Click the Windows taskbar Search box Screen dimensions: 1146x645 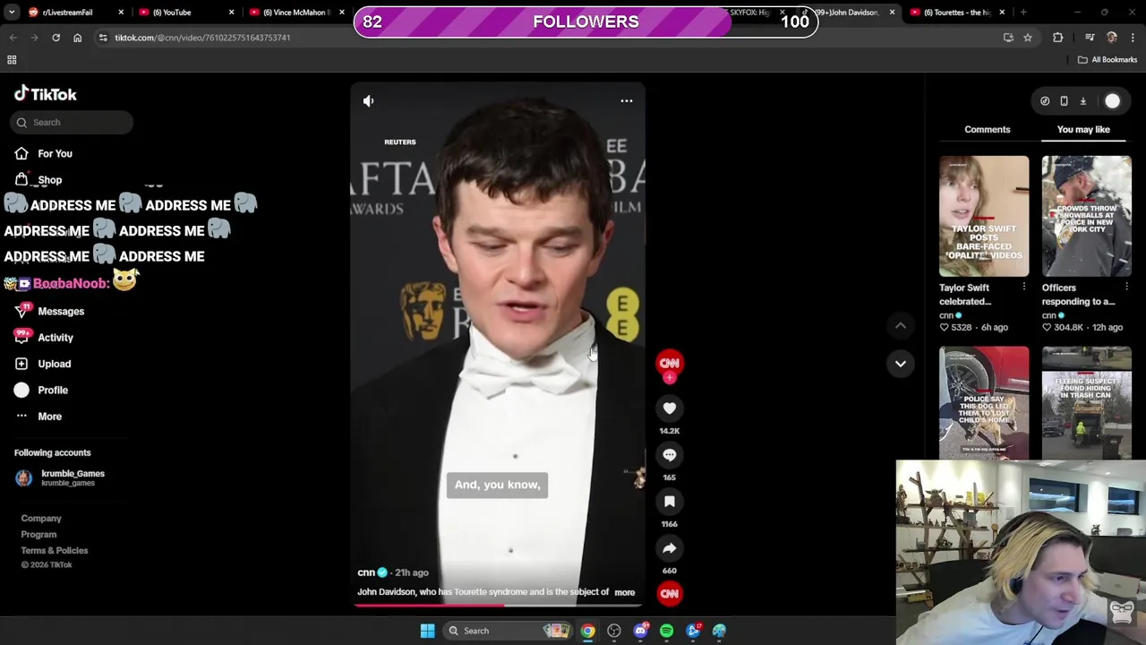pyautogui.click(x=506, y=631)
